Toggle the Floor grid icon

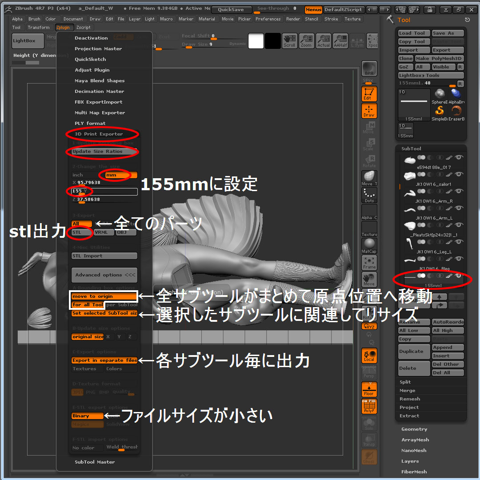tap(369, 389)
